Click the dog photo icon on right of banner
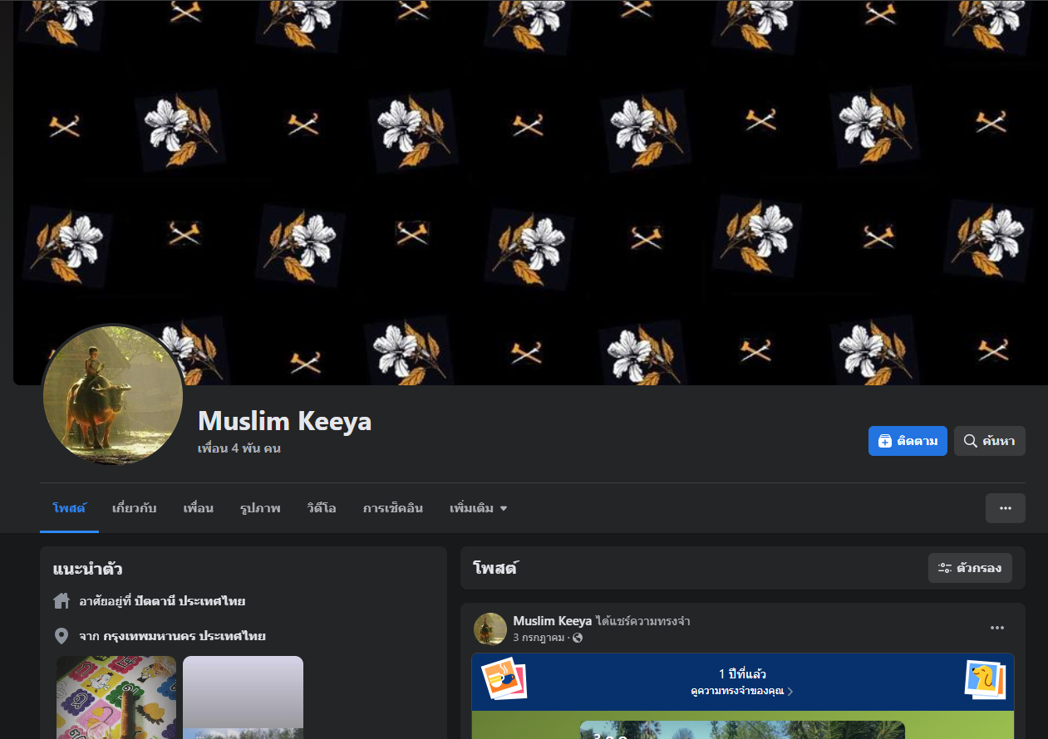 (x=985, y=679)
